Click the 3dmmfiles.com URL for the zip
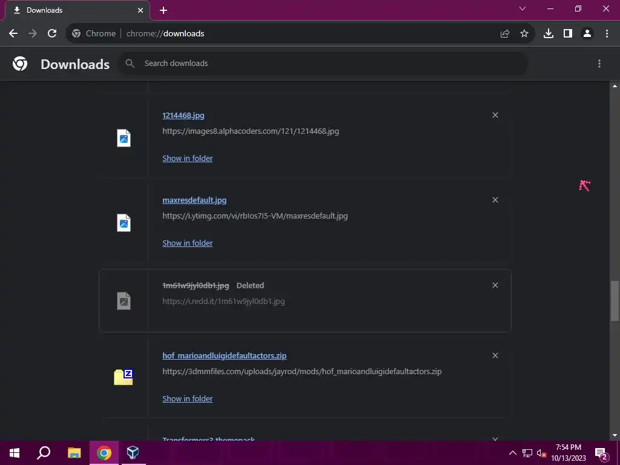Image resolution: width=620 pixels, height=465 pixels. pyautogui.click(x=302, y=371)
